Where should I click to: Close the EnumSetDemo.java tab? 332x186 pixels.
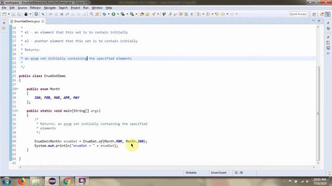[x=43, y=21]
